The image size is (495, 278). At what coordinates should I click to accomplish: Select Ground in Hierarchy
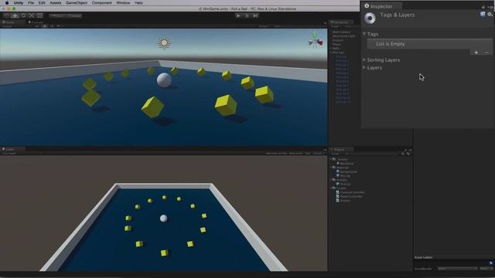pos(337,40)
